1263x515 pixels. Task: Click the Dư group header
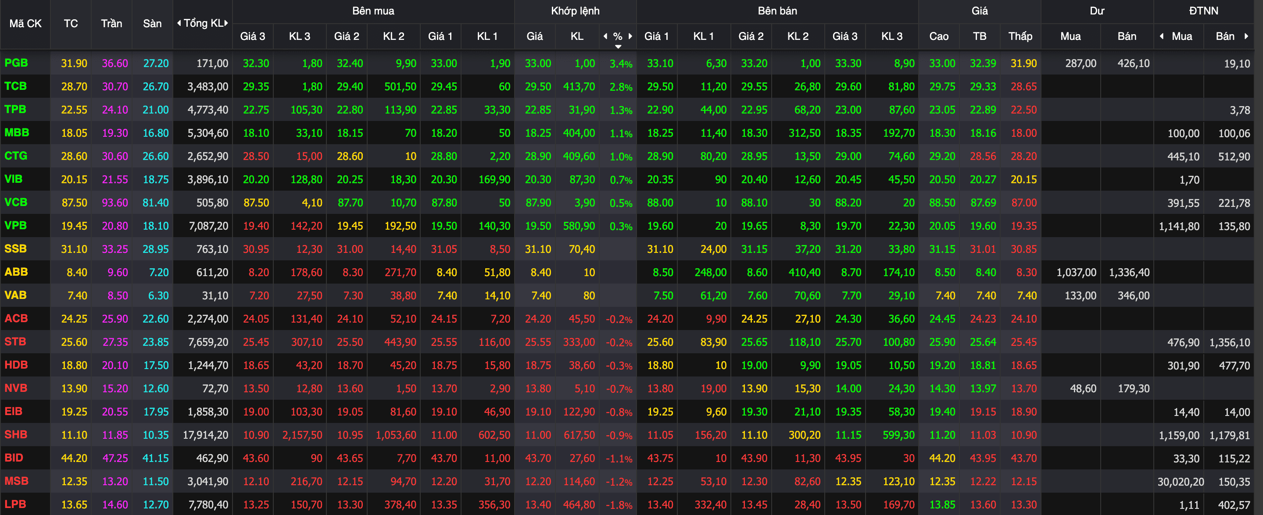coord(1097,11)
